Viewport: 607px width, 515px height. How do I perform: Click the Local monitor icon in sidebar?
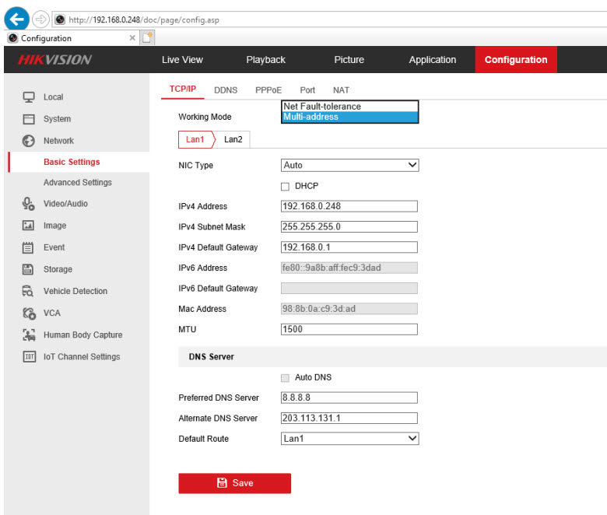29,97
